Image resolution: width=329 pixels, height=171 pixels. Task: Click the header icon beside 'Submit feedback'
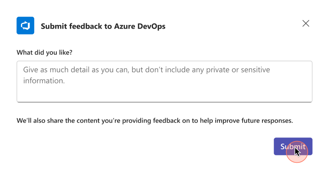point(25,26)
